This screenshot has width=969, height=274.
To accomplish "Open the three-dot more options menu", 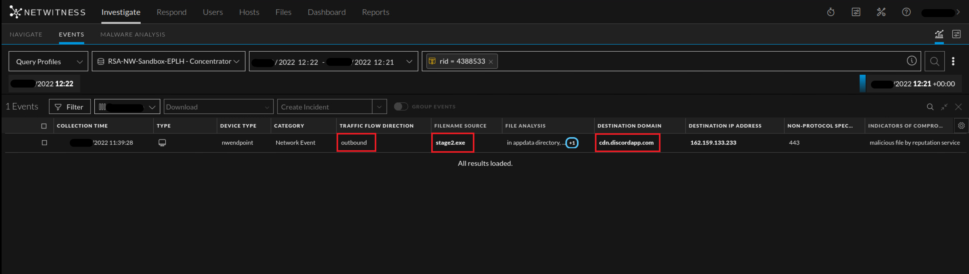I will click(953, 61).
